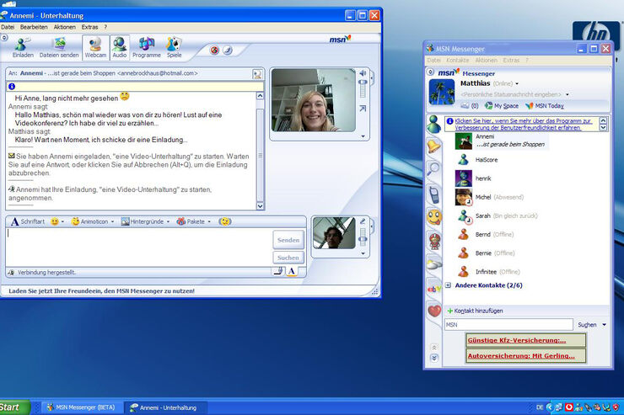
Task: Select the red heart tab icon
Action: 434,310
